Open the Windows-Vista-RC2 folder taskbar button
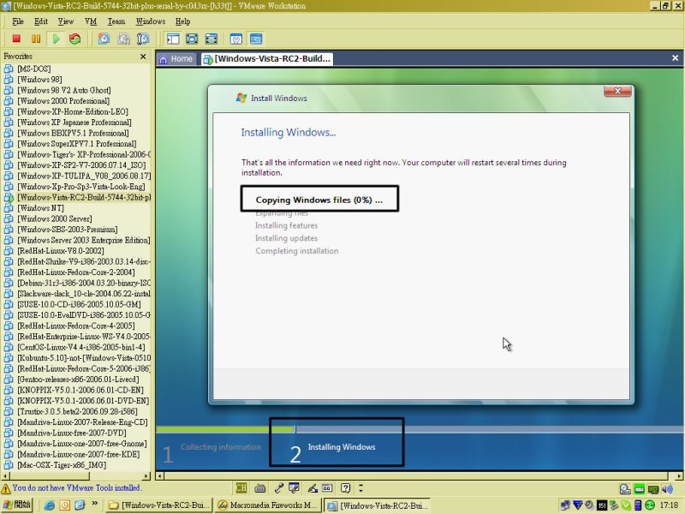This screenshot has width=685, height=514. pyautogui.click(x=159, y=505)
